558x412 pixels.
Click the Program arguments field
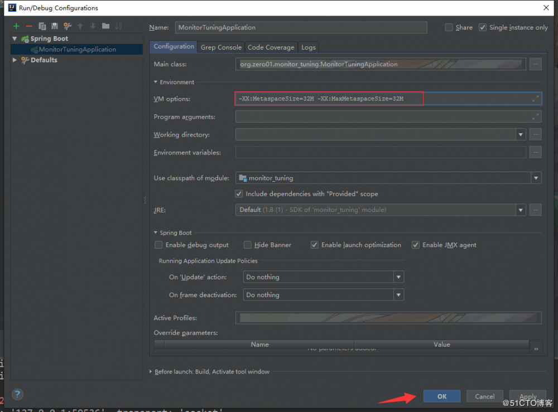click(388, 117)
